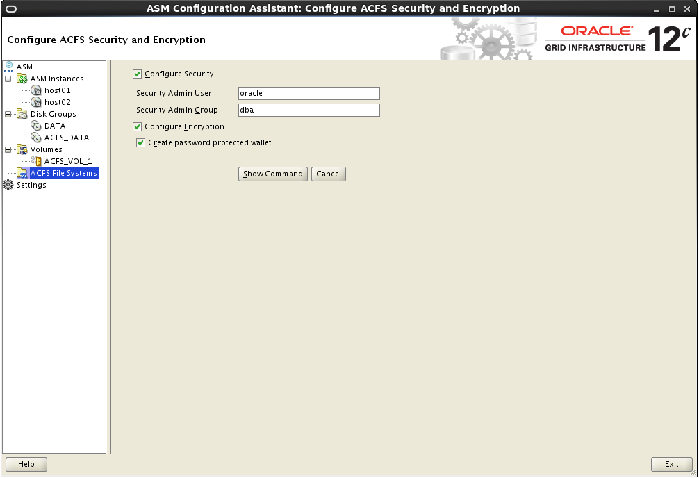Click the ACFS_DATA disk group icon
Image resolution: width=699 pixels, height=478 pixels.
pyautogui.click(x=36, y=138)
